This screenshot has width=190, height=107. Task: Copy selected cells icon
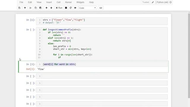pyautogui.click(x=36, y=8)
